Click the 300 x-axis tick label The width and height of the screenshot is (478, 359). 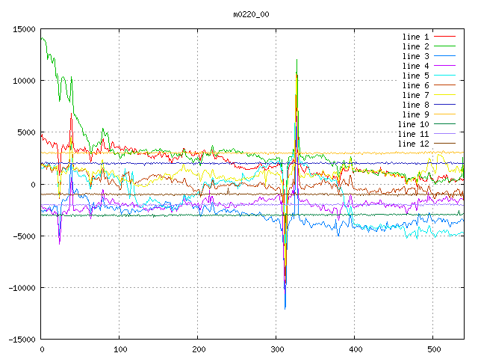tap(276, 350)
